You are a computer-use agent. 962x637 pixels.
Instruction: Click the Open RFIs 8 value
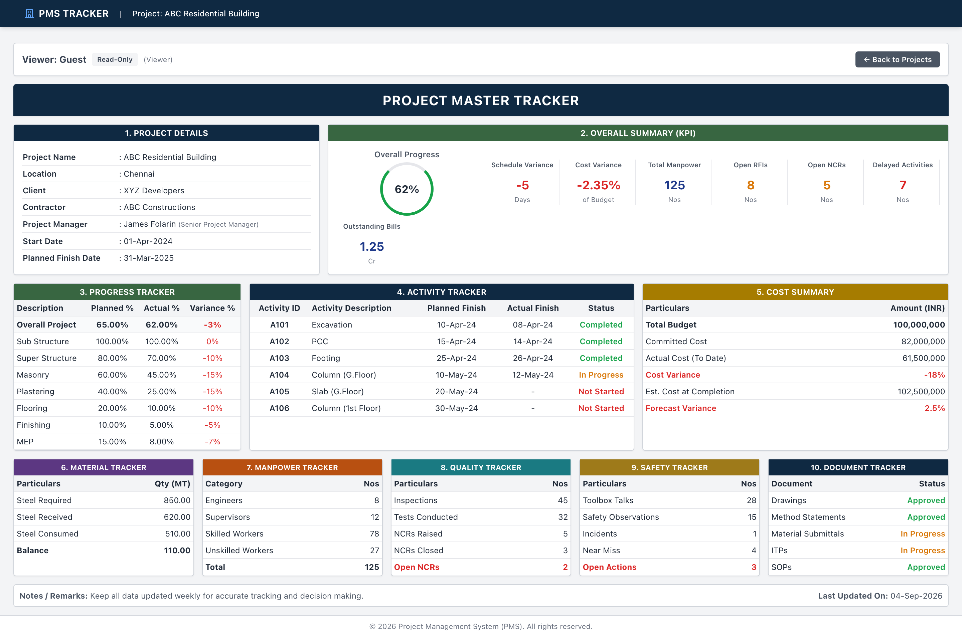[x=750, y=185]
